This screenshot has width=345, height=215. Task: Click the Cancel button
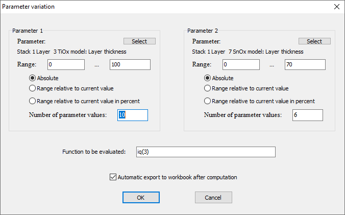(x=213, y=198)
